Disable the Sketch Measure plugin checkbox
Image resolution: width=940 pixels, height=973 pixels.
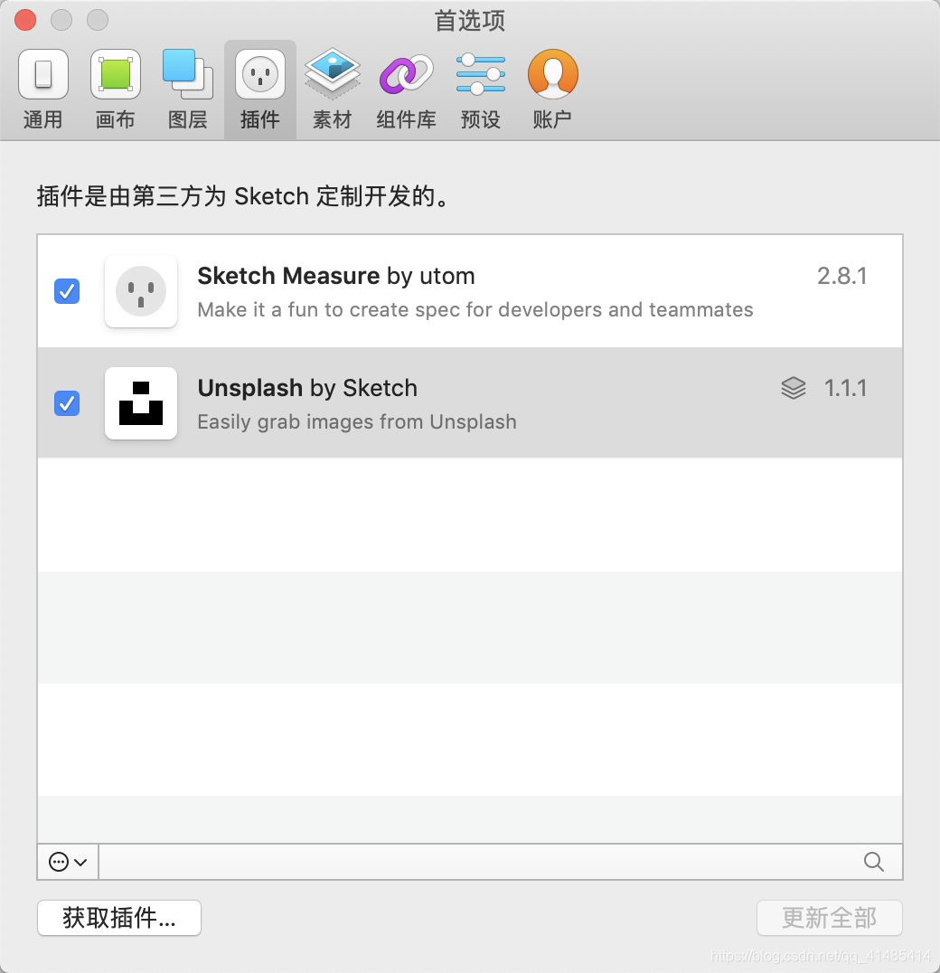click(x=67, y=291)
